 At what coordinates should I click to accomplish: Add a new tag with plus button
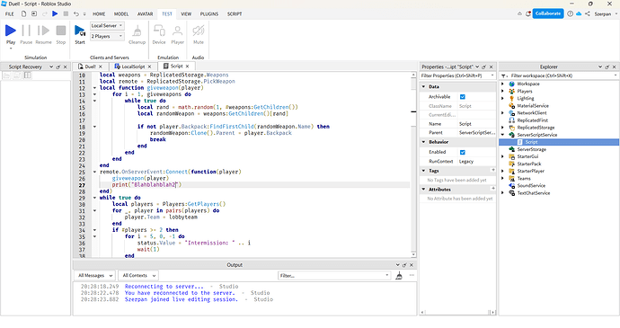(x=493, y=171)
